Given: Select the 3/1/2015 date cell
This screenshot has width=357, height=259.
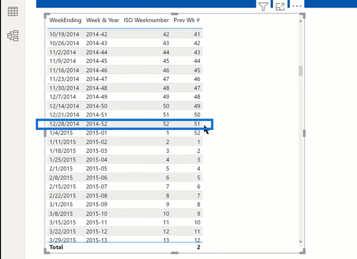Looking at the screenshot, I should point(61,204).
